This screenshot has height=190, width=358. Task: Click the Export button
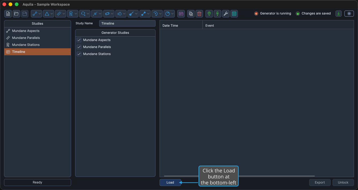(320, 182)
